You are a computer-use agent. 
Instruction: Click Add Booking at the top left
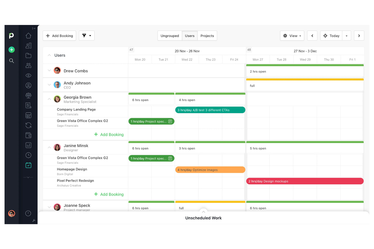[x=59, y=36]
